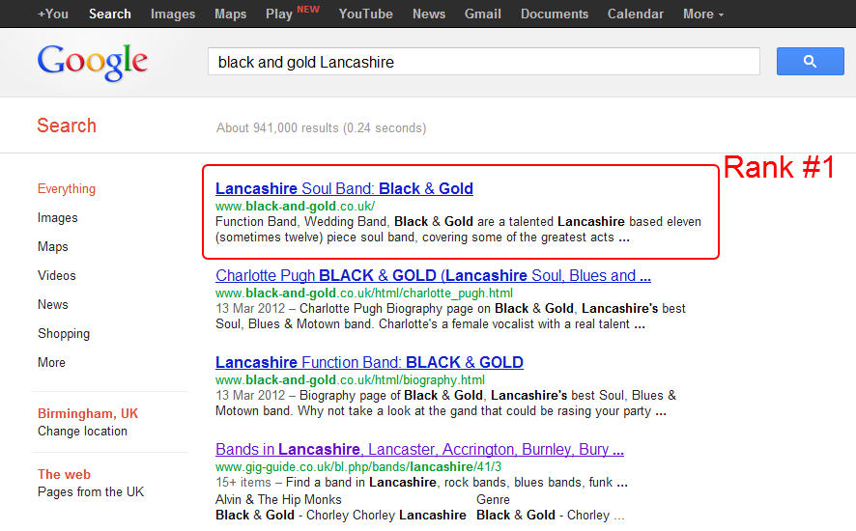
Task: Click the red Search heading
Action: (67, 126)
